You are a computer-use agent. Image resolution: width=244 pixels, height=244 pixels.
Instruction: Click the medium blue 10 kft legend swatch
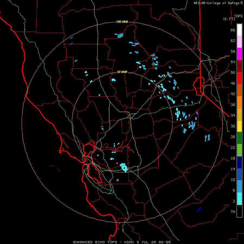(x=239, y=174)
